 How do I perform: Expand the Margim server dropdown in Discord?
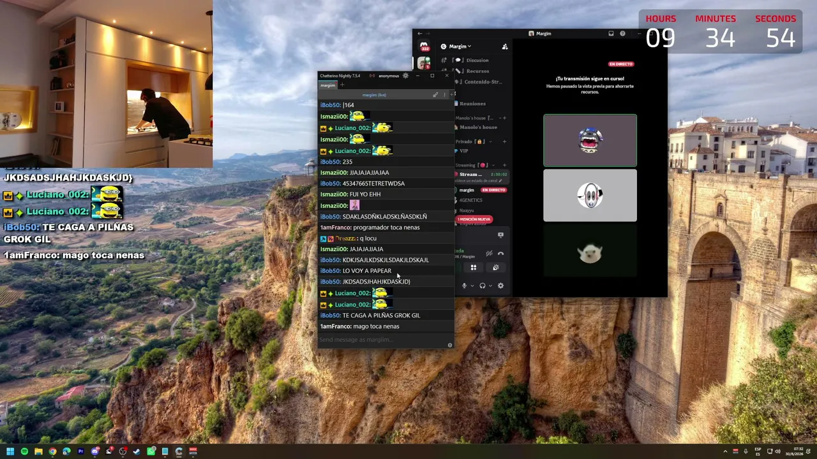coord(460,47)
